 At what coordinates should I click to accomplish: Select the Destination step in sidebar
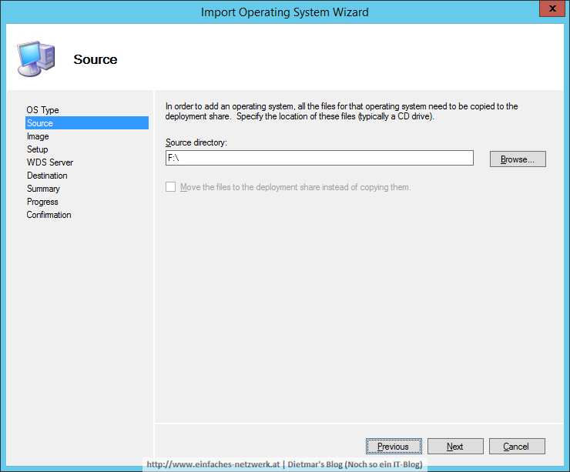click(x=47, y=176)
